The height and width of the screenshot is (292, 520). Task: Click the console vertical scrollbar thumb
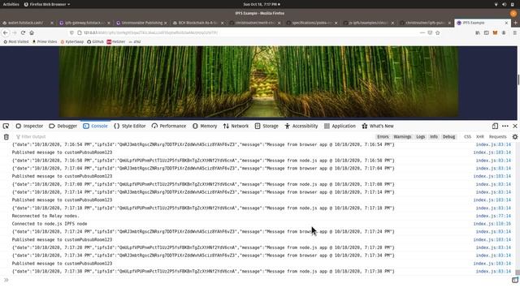(x=518, y=273)
